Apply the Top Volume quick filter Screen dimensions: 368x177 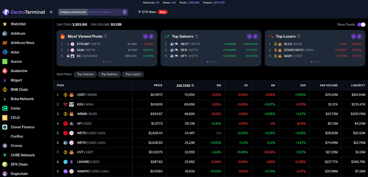coord(85,74)
